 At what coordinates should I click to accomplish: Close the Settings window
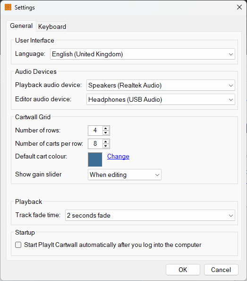[x=239, y=8]
